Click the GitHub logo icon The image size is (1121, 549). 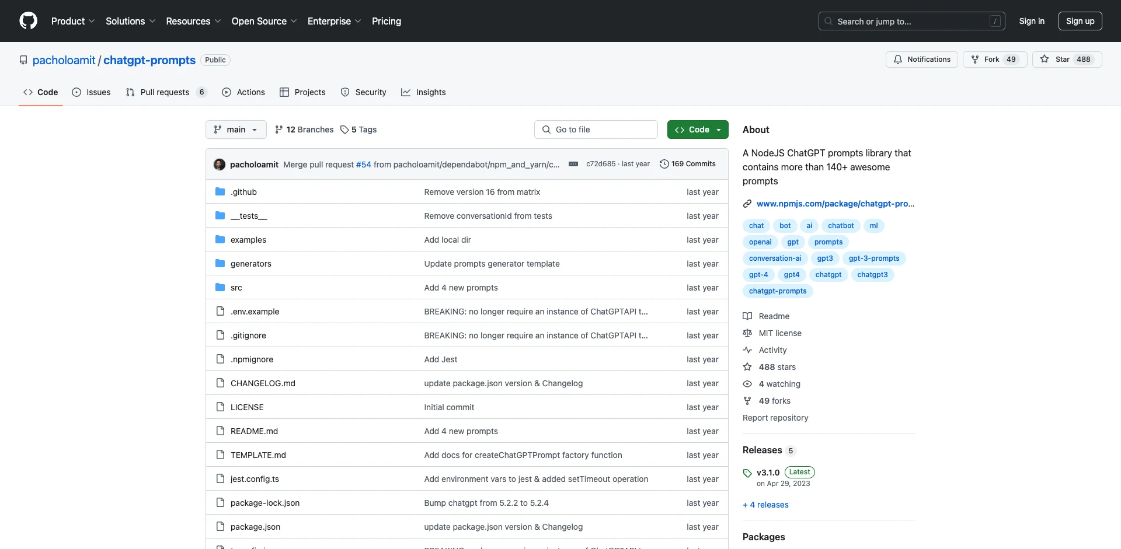tap(28, 21)
